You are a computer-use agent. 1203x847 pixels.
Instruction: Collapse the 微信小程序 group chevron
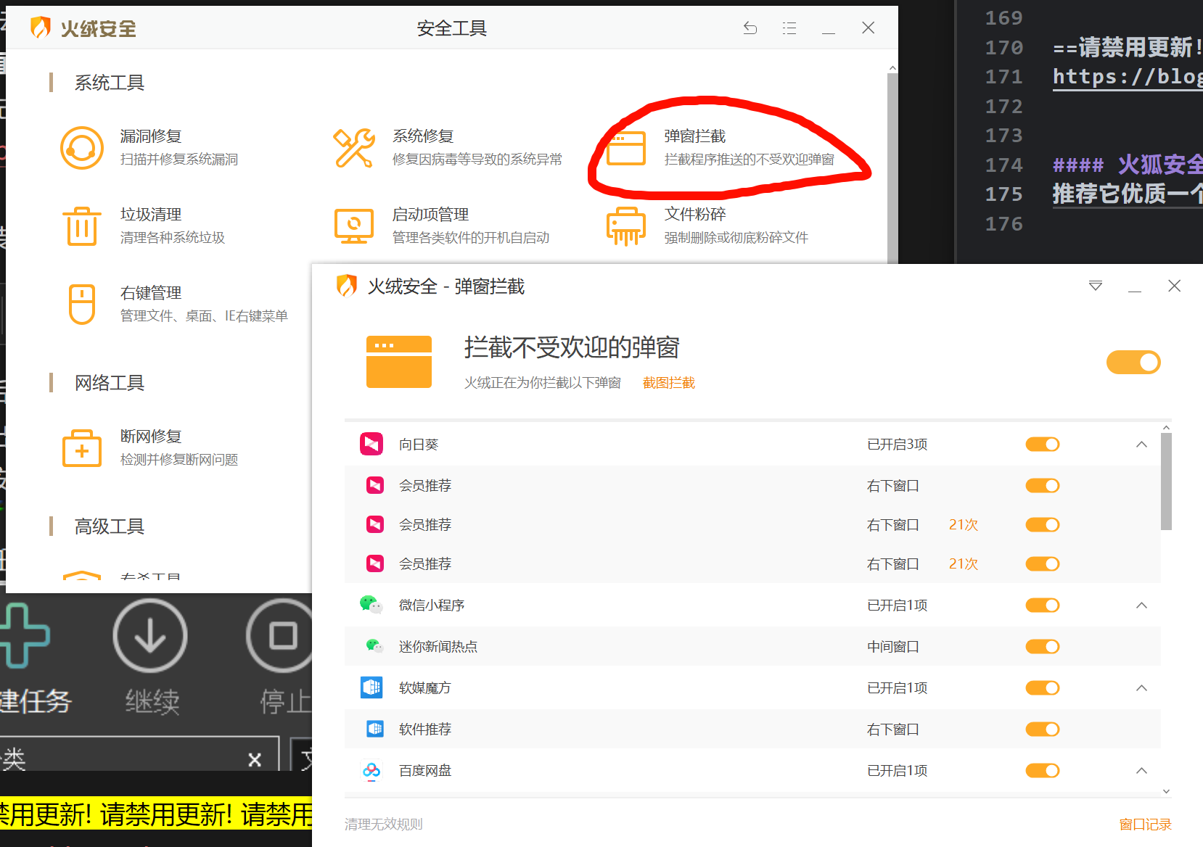click(x=1141, y=605)
